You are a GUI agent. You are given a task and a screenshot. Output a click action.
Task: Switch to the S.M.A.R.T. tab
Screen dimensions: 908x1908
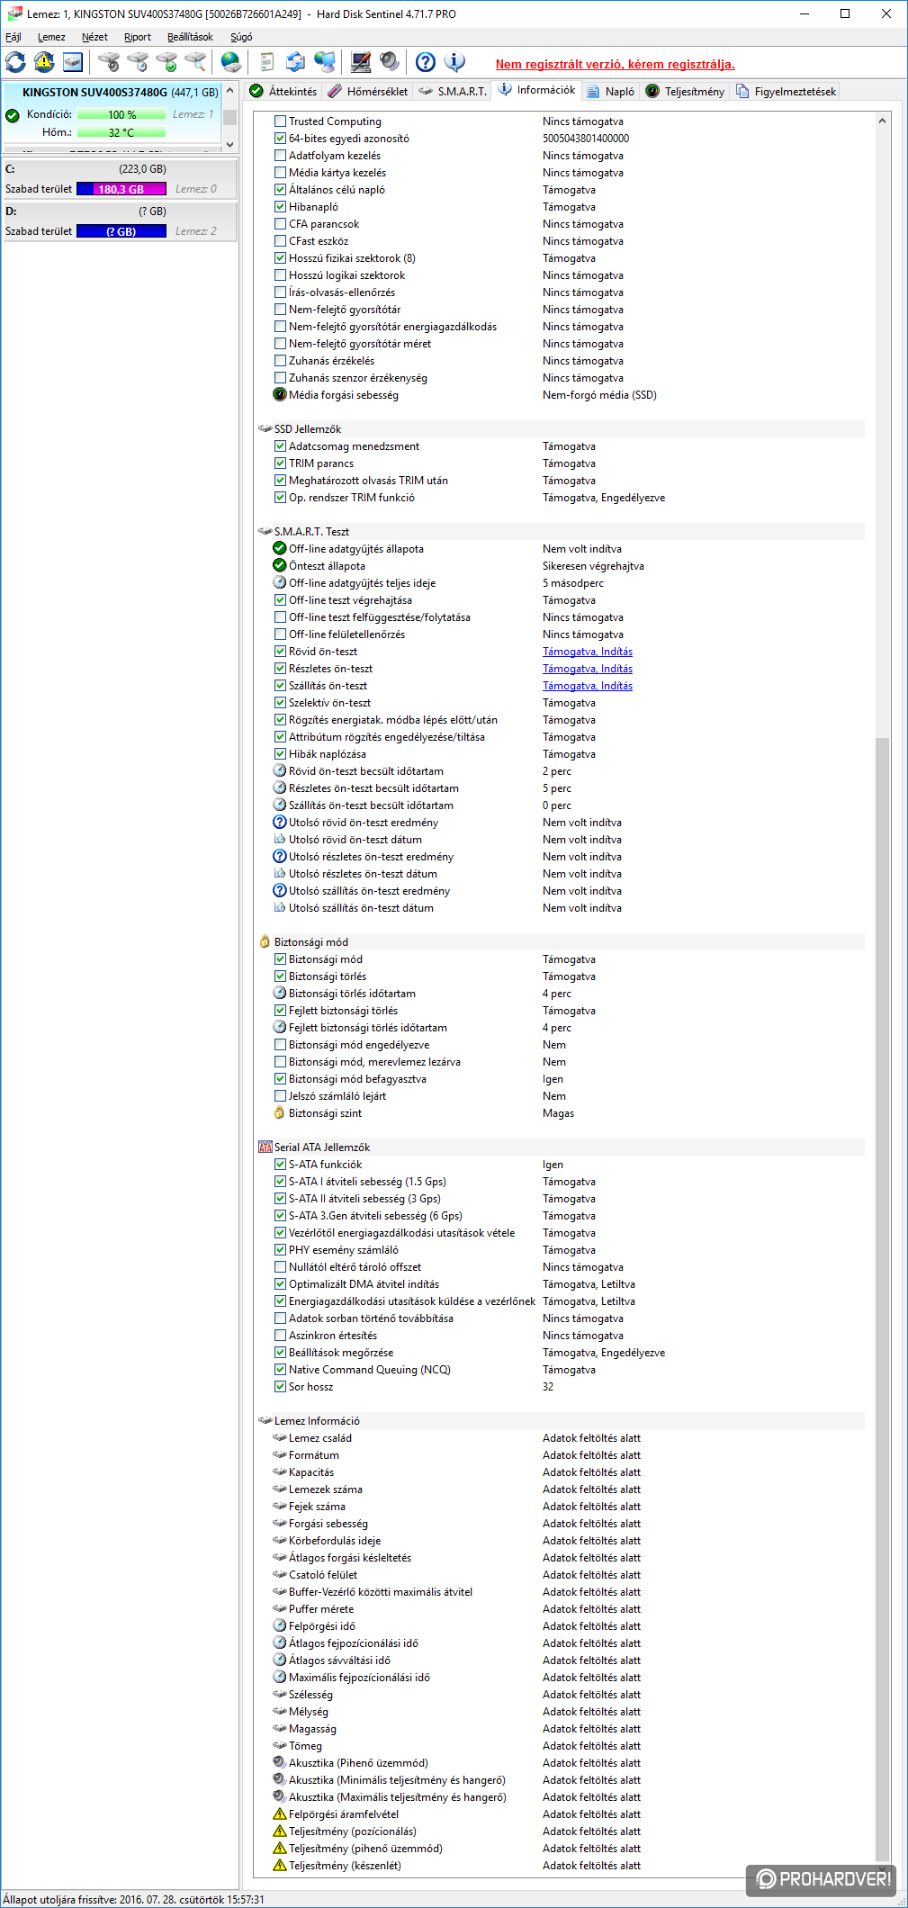(x=453, y=91)
